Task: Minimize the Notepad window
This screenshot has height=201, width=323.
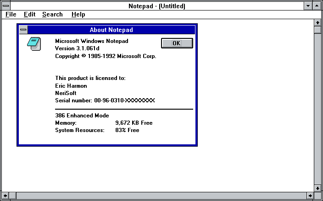Action: point(308,6)
